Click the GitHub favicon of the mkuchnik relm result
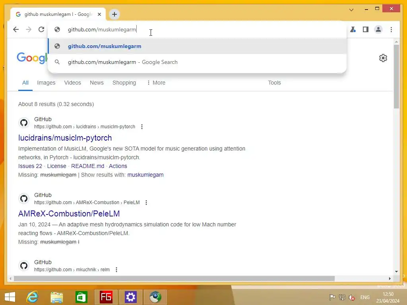Viewport: 407px width, 305px height. [x=24, y=266]
